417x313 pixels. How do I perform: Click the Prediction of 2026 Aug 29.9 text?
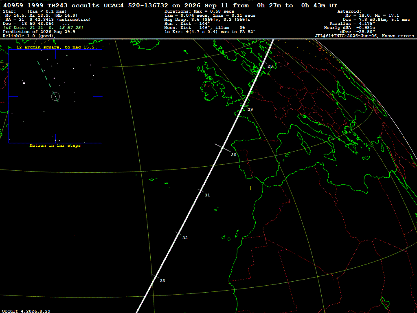pyautogui.click(x=39, y=32)
